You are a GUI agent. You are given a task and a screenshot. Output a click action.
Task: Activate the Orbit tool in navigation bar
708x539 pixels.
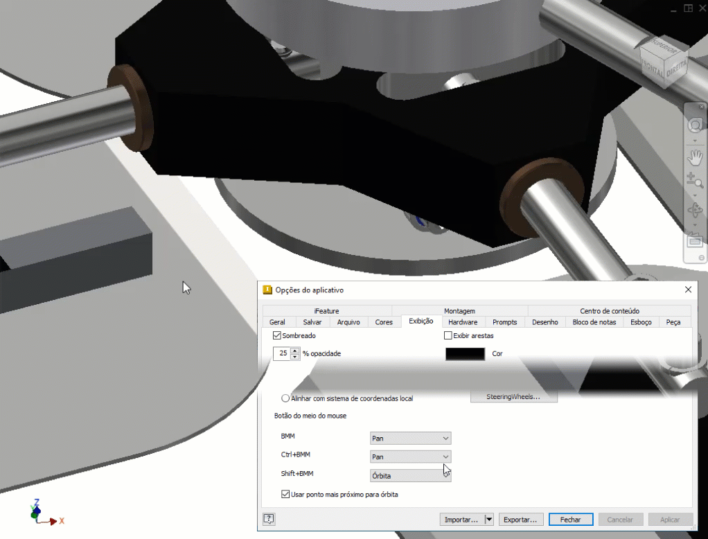tap(696, 211)
